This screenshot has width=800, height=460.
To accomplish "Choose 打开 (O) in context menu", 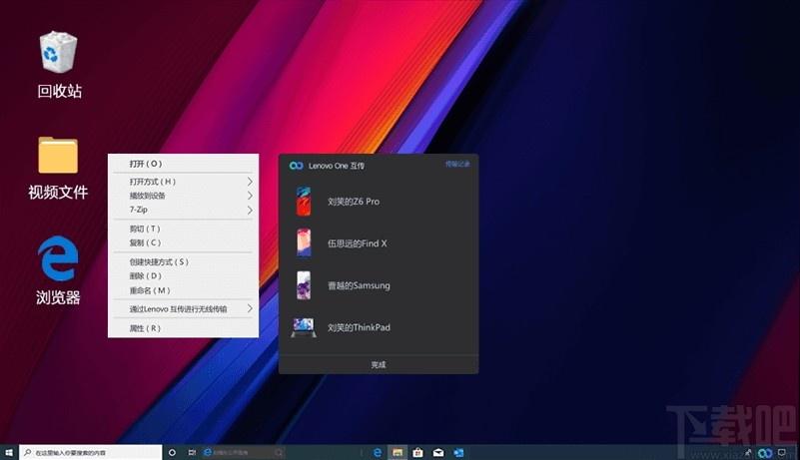I will (x=145, y=164).
